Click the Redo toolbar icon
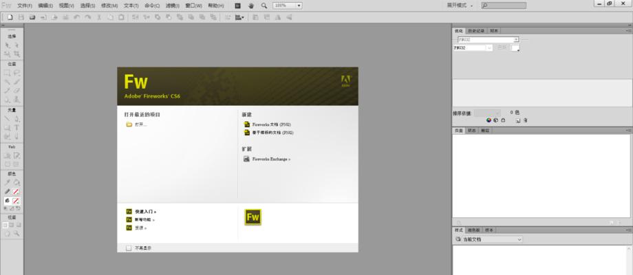 pyautogui.click(x=87, y=17)
